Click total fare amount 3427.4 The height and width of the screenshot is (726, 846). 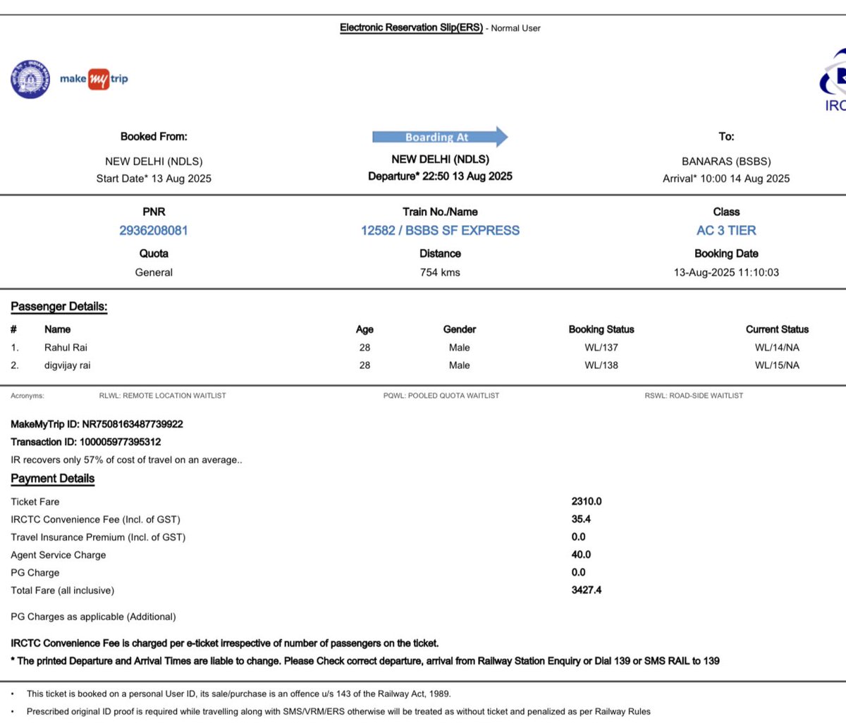tap(587, 591)
